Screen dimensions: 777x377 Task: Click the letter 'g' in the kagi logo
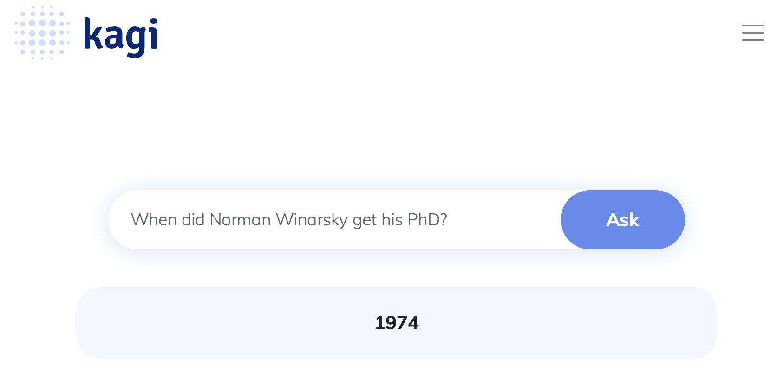click(x=136, y=41)
